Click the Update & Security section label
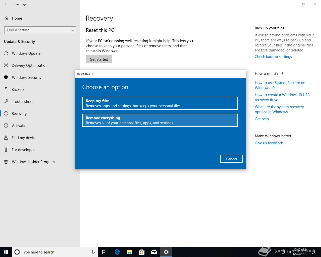This screenshot has height=257, width=321. coord(19,42)
